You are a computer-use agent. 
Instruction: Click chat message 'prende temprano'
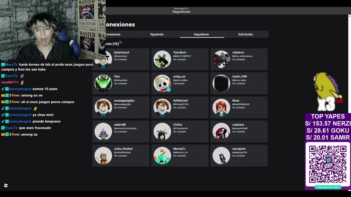pyautogui.click(x=47, y=121)
